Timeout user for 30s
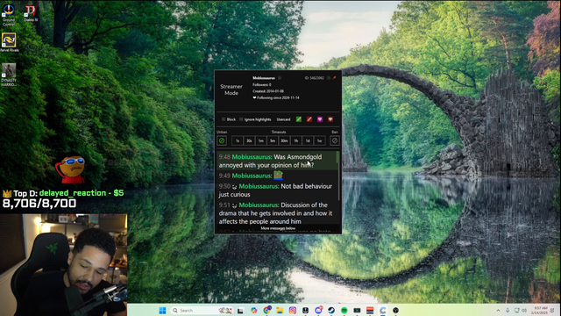The image size is (561, 316). pyautogui.click(x=249, y=140)
